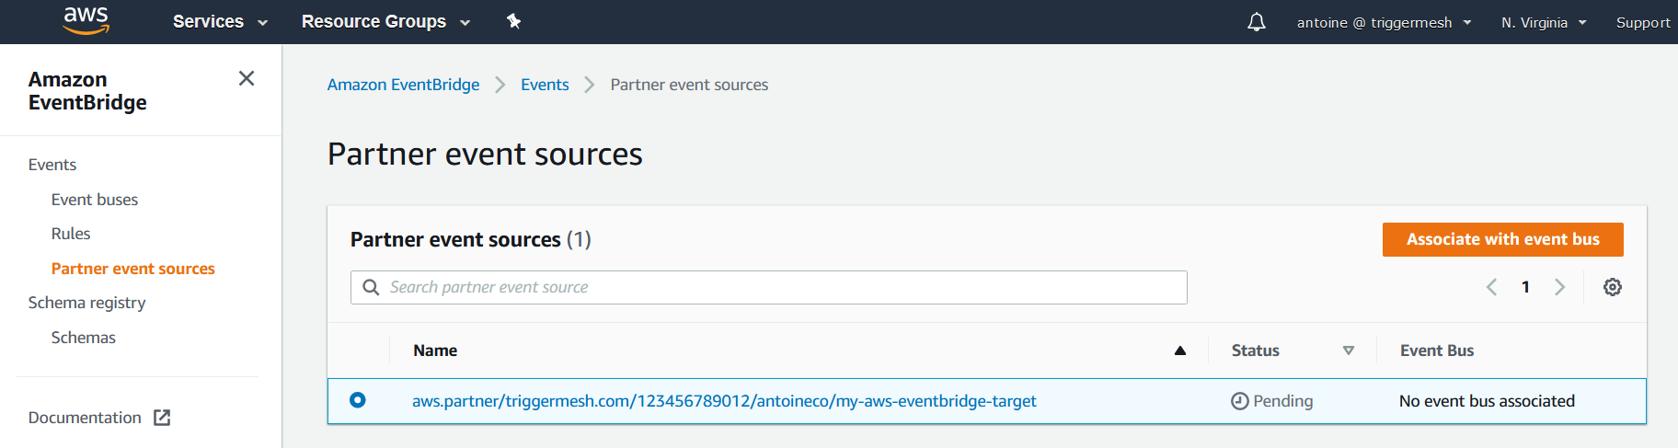Open the antoine @ triggermesh account menu
The image size is (1678, 448).
[x=1384, y=22]
